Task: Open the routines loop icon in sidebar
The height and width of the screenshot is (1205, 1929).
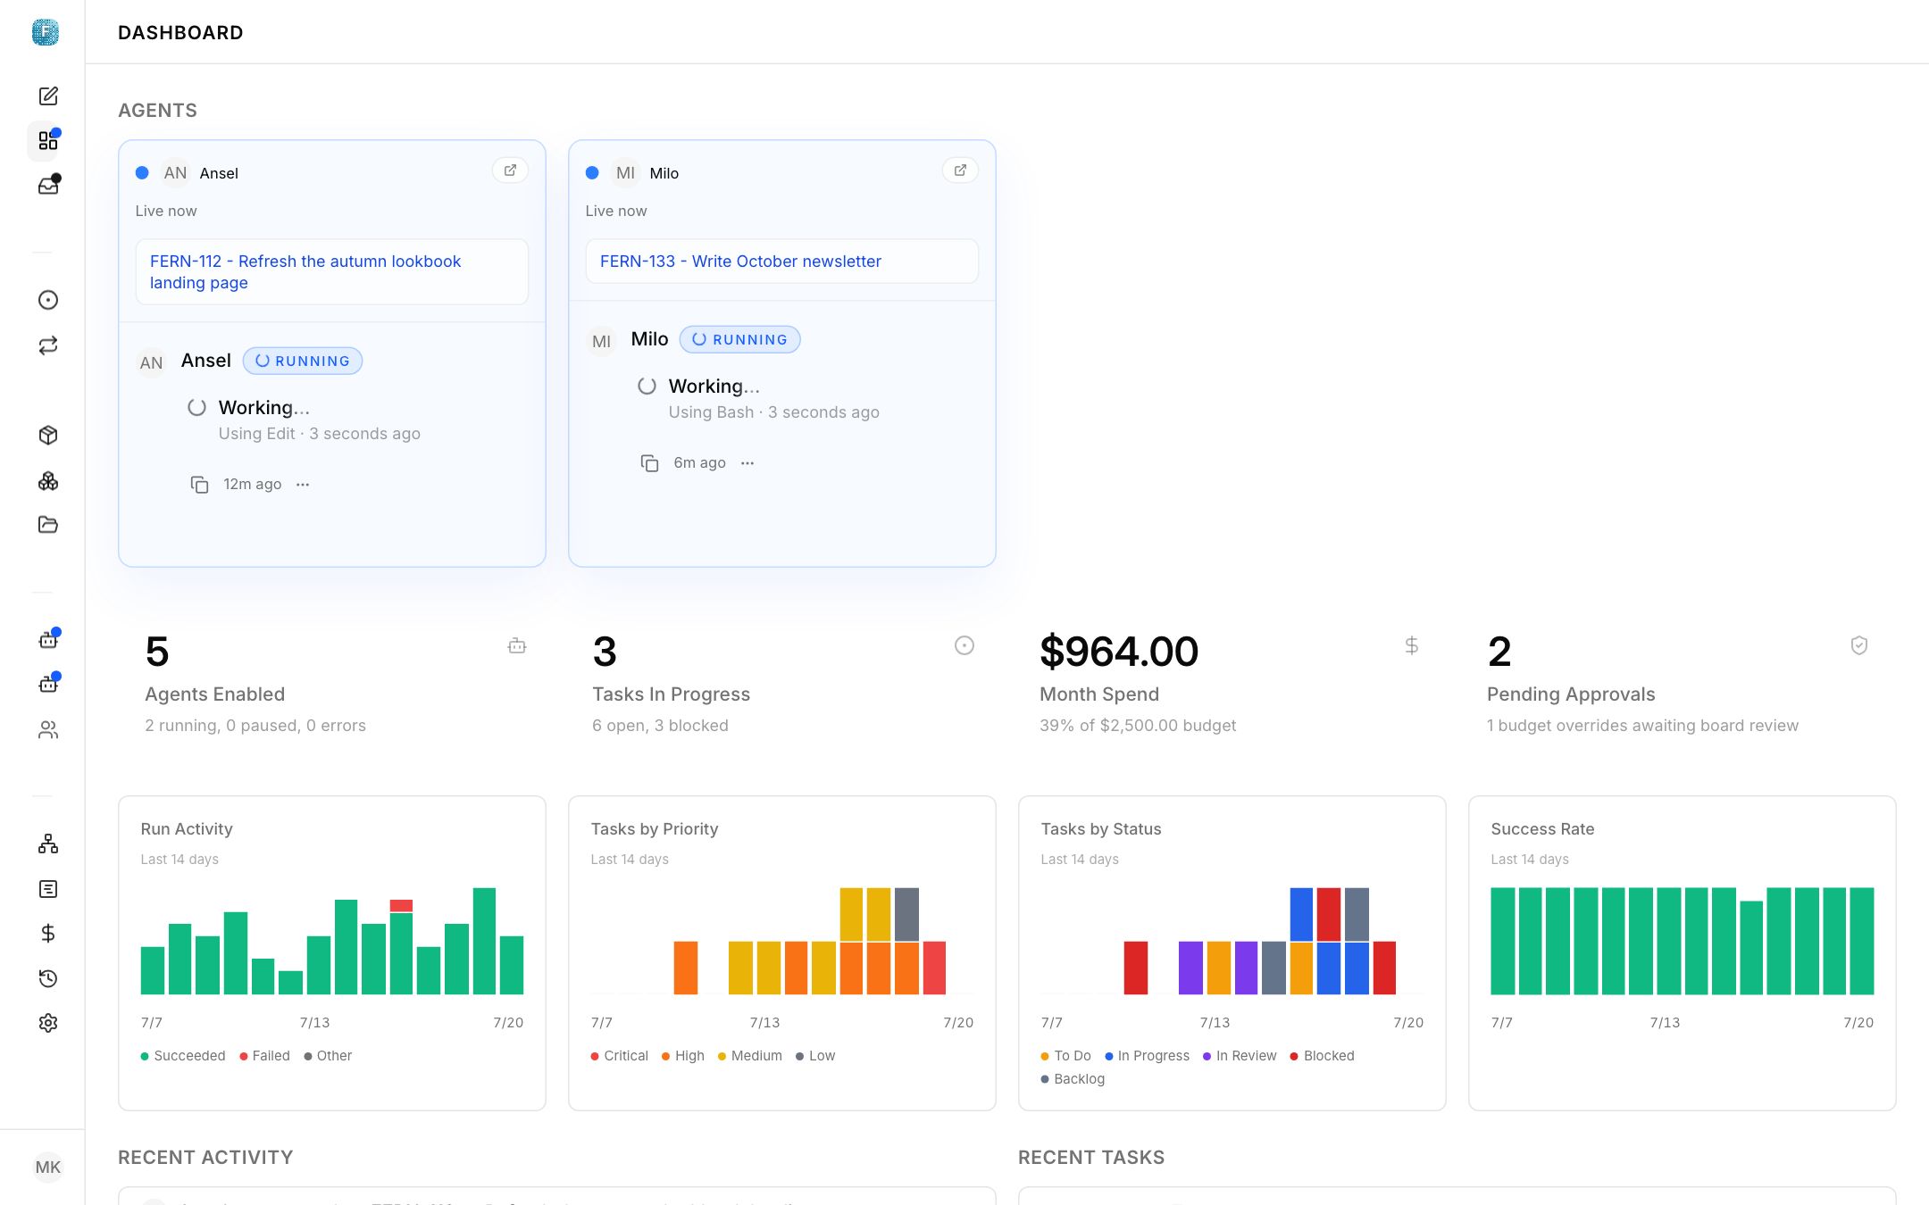Action: coord(48,345)
